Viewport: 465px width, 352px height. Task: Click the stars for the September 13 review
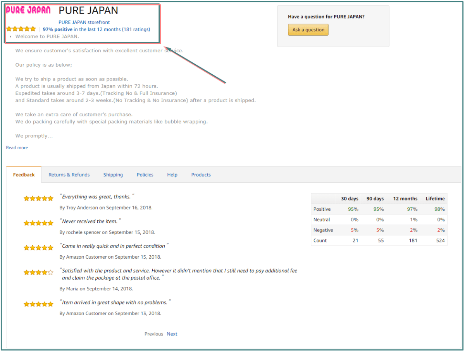pyautogui.click(x=38, y=304)
